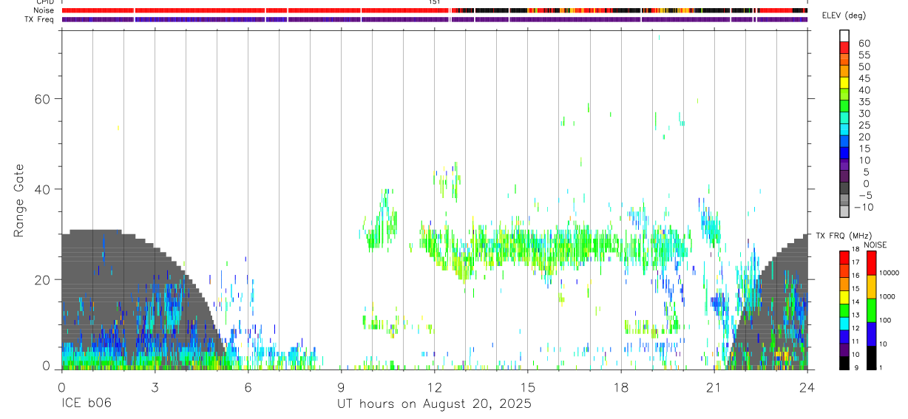Select the blue segment of NOISE scale
The height and width of the screenshot is (419, 908).
pyautogui.click(x=871, y=334)
